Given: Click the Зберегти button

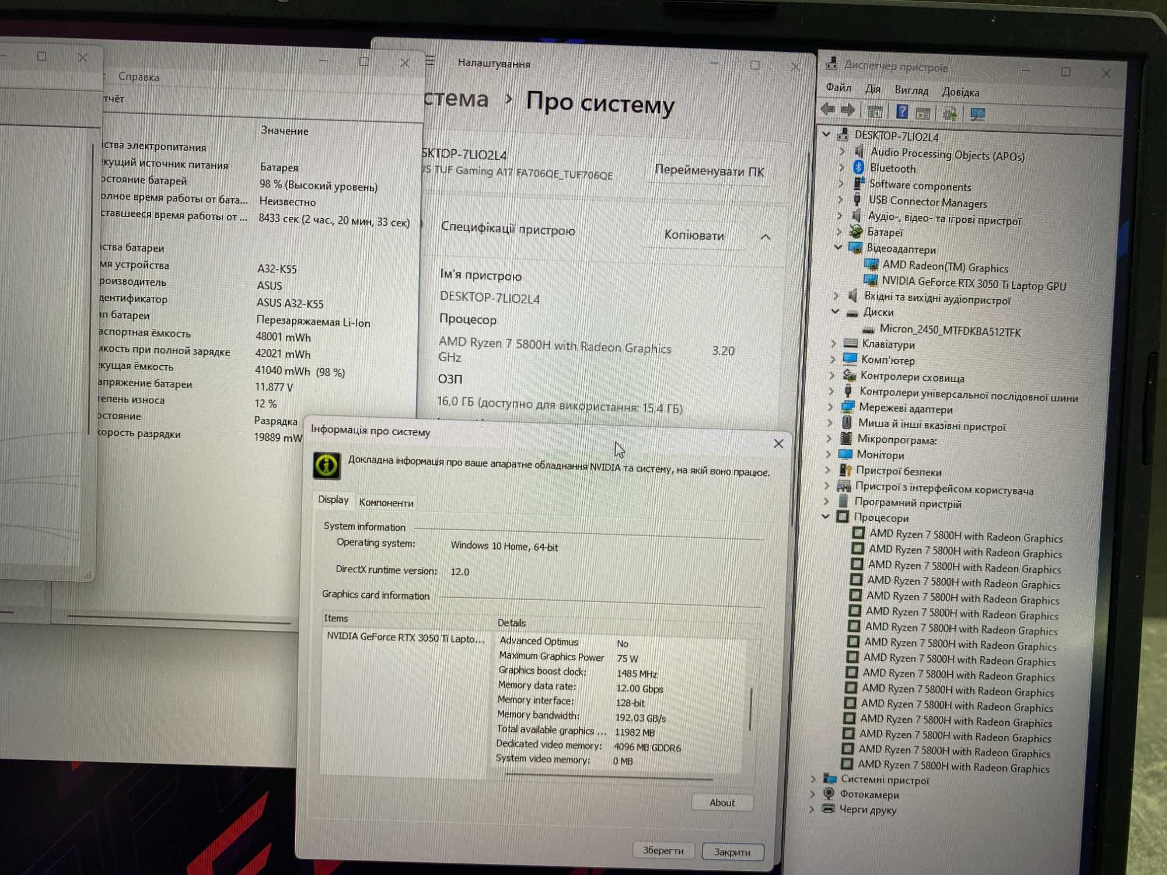Looking at the screenshot, I should pyautogui.click(x=663, y=850).
